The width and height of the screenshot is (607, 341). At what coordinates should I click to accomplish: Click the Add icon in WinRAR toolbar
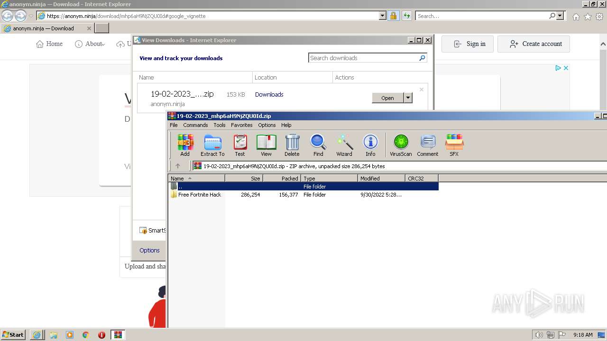(185, 145)
